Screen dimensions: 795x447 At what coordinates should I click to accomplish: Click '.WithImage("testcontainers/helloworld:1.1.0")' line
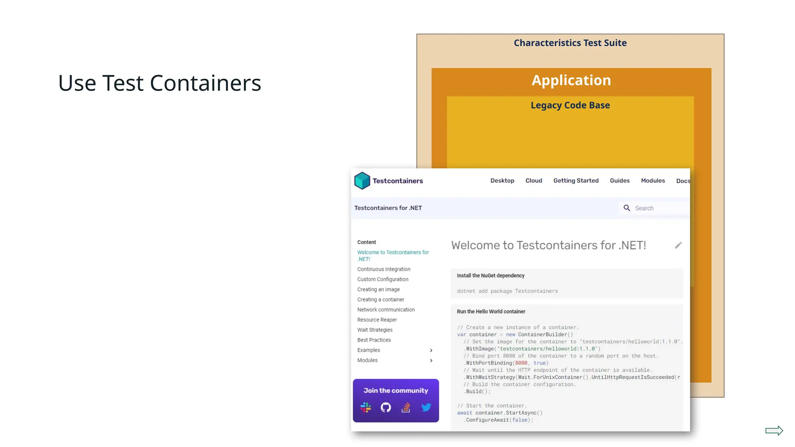click(x=532, y=349)
